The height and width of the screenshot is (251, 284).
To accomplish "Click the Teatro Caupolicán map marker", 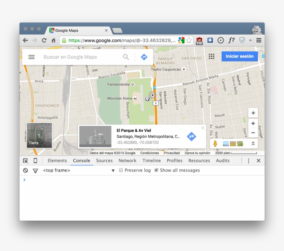I will [x=184, y=69].
